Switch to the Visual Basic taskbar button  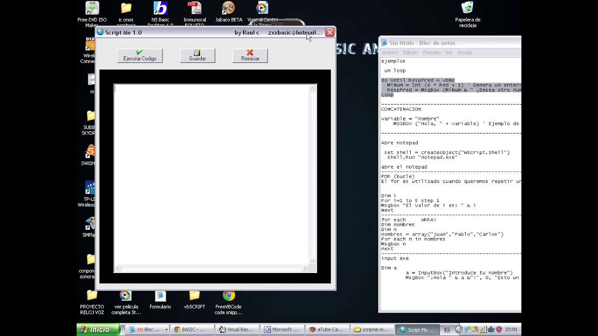(x=237, y=329)
